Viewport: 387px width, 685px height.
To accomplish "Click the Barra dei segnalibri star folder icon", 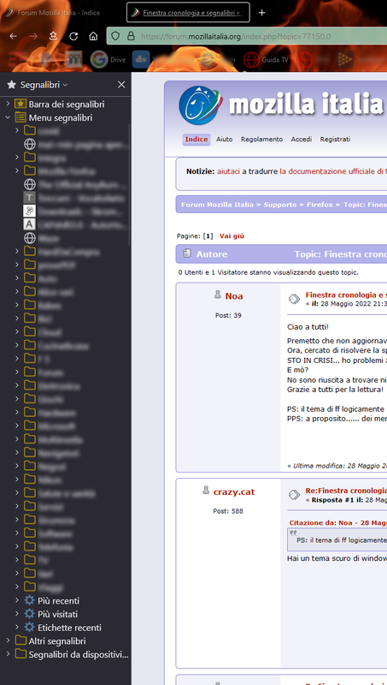I will pos(21,104).
